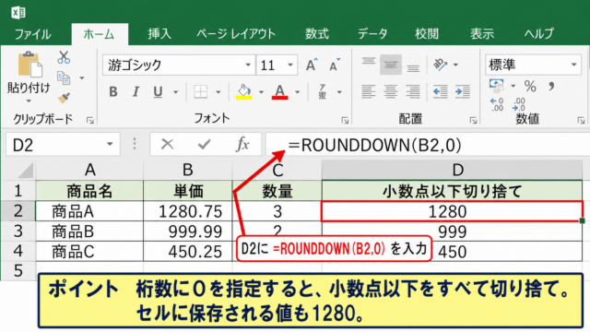Expand paste options arrow under 貼り付け
The height and width of the screenshot is (332, 590).
(x=29, y=101)
